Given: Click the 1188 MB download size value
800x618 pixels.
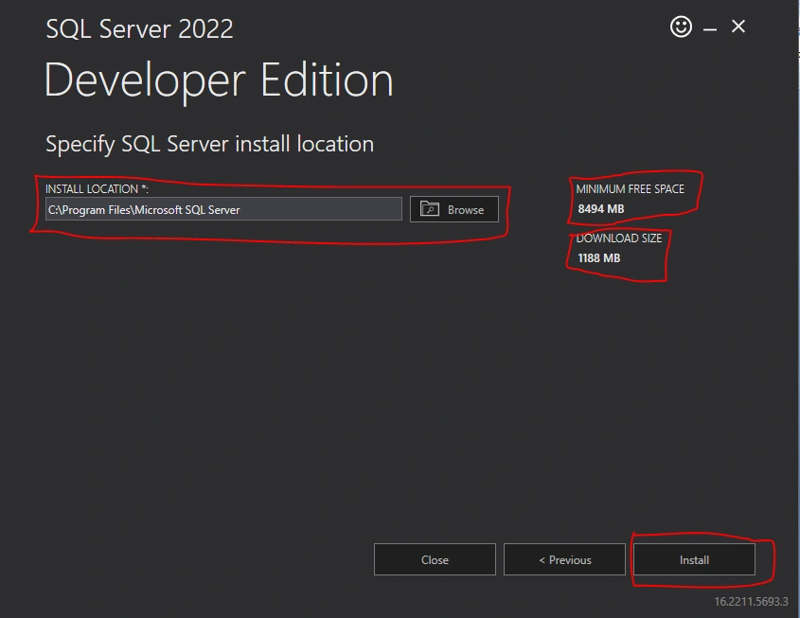Looking at the screenshot, I should click(598, 258).
